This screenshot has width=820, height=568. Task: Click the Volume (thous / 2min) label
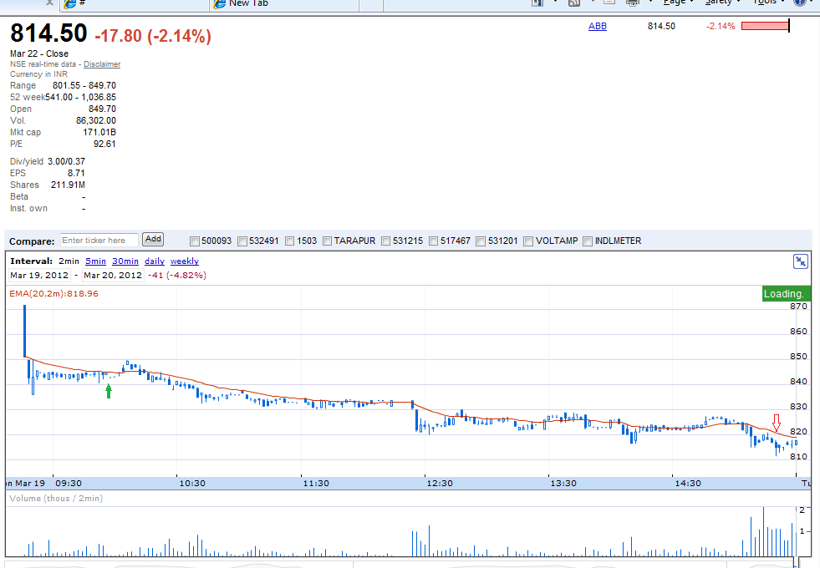(x=56, y=499)
